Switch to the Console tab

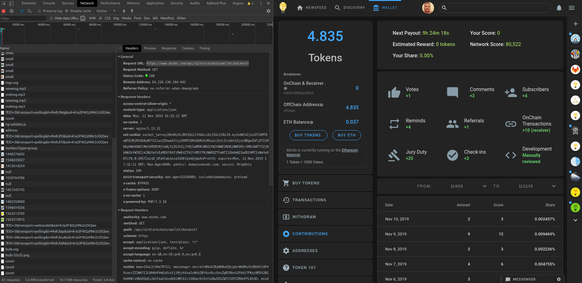coord(49,3)
